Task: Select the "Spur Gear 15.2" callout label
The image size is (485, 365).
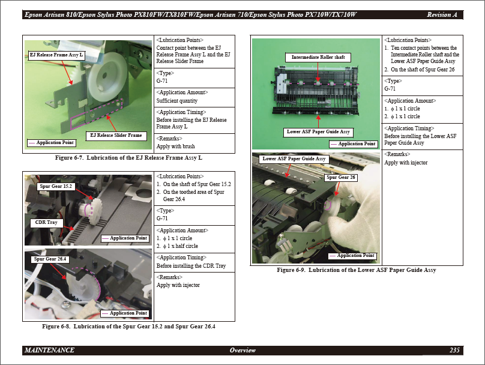Action: (x=55, y=186)
